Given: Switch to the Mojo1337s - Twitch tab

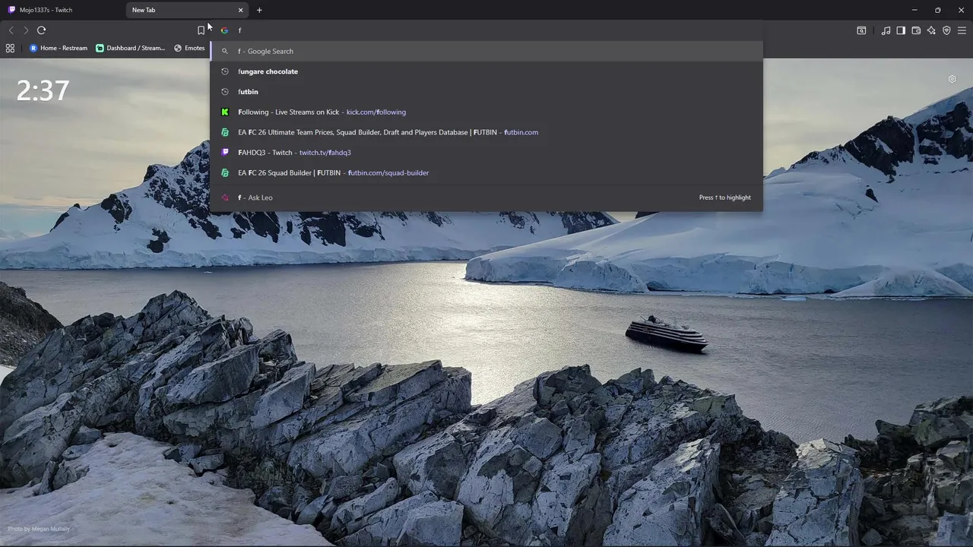Looking at the screenshot, I should (x=63, y=10).
